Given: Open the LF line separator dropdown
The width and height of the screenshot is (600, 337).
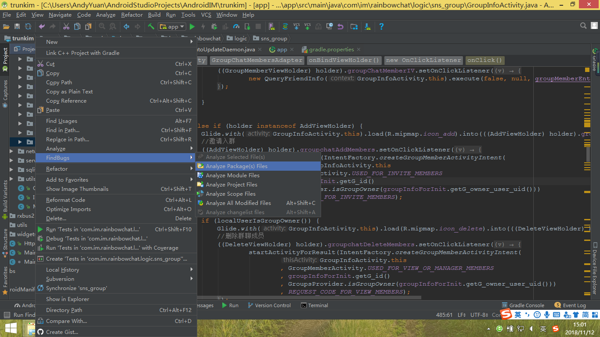Looking at the screenshot, I should pyautogui.click(x=462, y=315).
